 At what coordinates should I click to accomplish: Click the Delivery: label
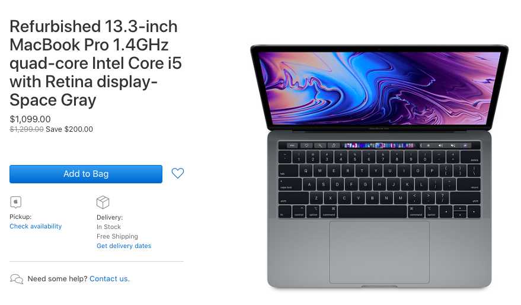[110, 217]
